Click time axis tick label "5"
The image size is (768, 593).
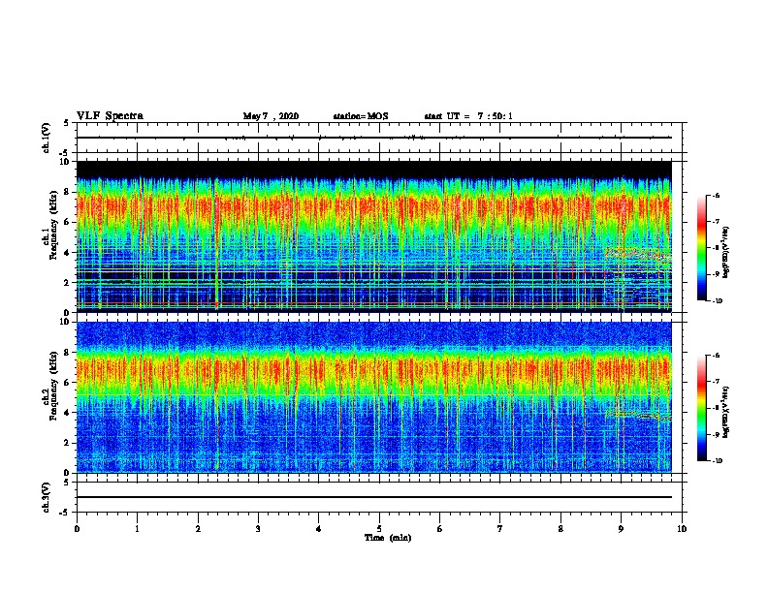click(x=379, y=529)
